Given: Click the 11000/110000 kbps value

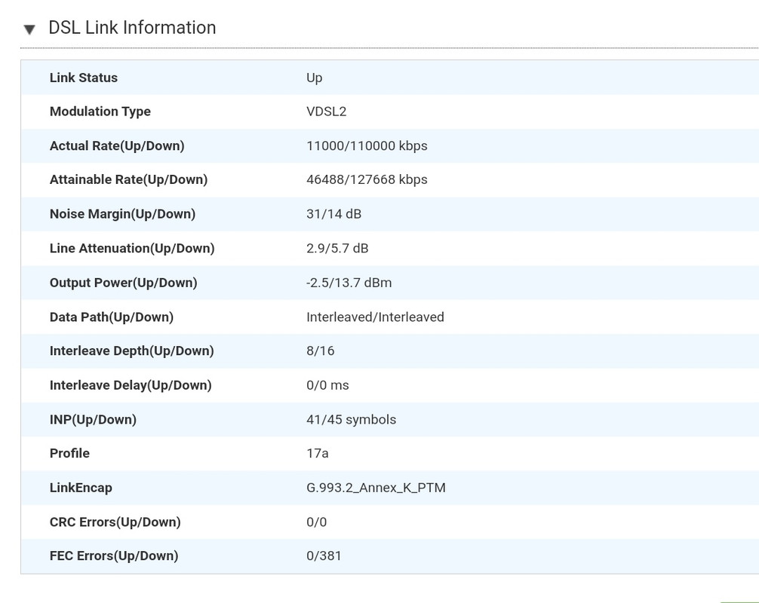Looking at the screenshot, I should tap(367, 146).
